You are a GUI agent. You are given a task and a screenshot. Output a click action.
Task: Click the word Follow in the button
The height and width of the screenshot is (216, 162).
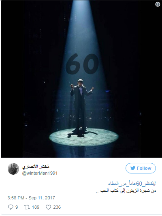pyautogui.click(x=144, y=168)
